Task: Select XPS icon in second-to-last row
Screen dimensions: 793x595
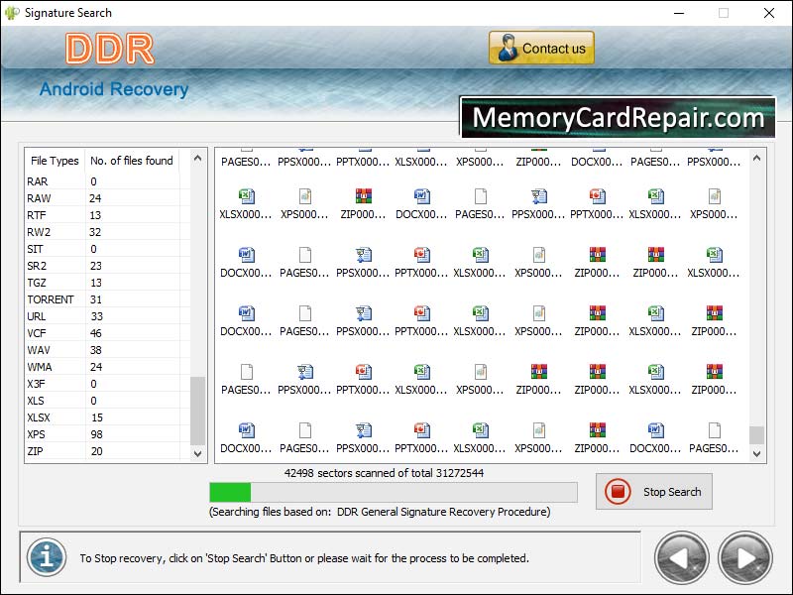Action: (x=481, y=372)
